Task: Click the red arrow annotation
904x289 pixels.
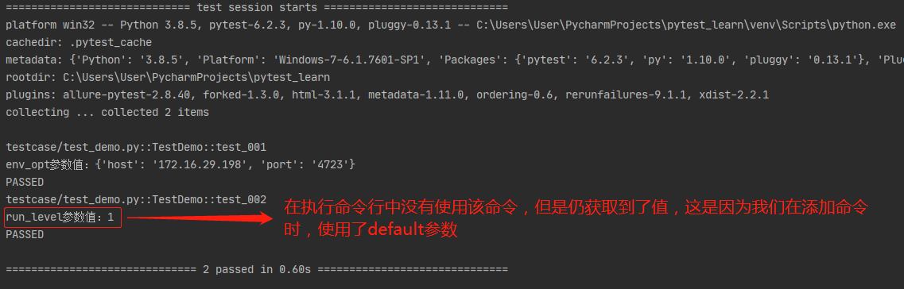Action: click(200, 218)
